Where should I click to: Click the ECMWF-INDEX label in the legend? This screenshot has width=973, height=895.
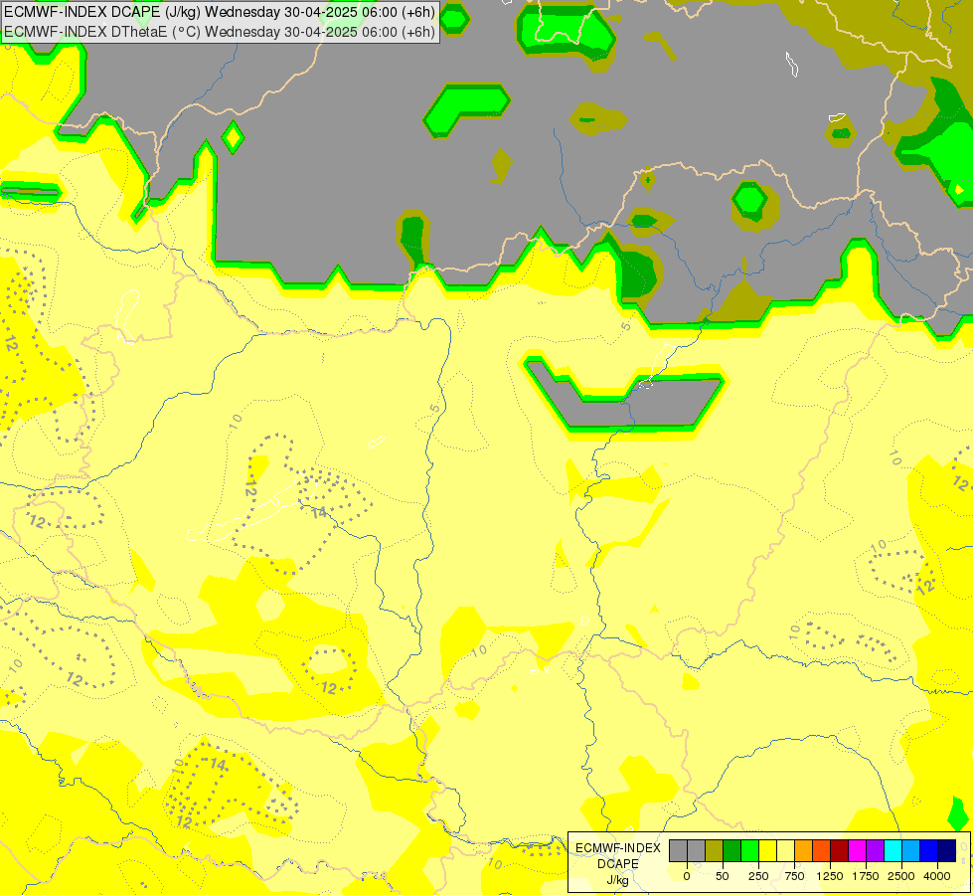[618, 848]
